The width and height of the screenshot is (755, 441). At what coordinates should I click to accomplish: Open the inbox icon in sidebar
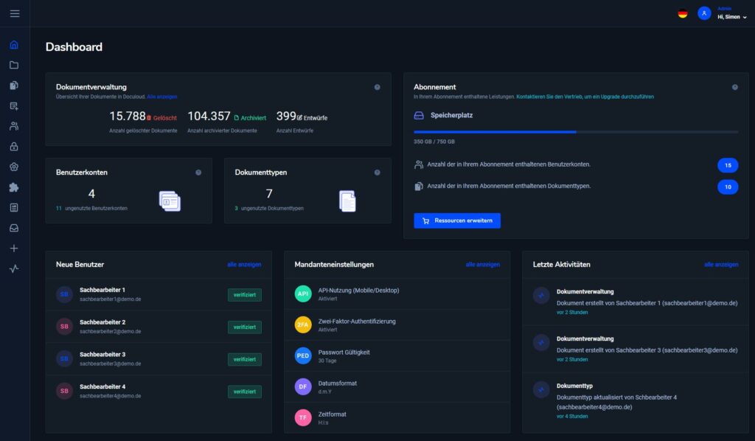click(14, 228)
